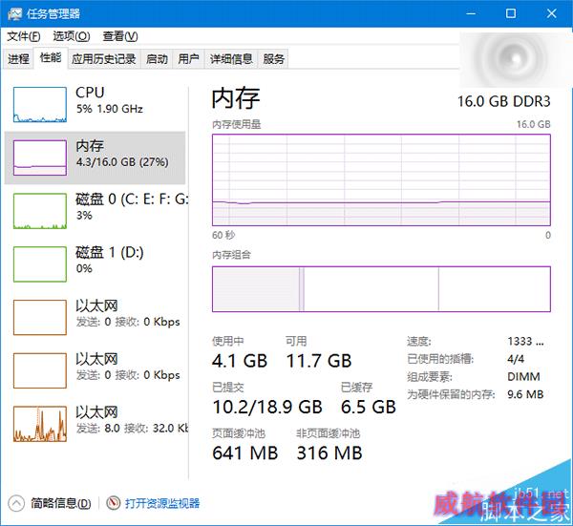The height and width of the screenshot is (526, 573).
Task: Open 打开资源监视器 link
Action: 162,503
